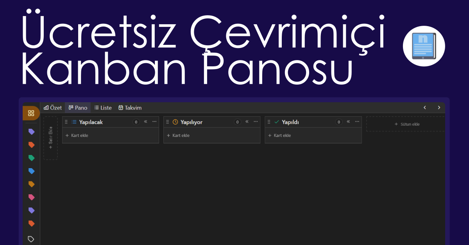Click the Sütun ekle button
The height and width of the screenshot is (245, 469).
405,124
